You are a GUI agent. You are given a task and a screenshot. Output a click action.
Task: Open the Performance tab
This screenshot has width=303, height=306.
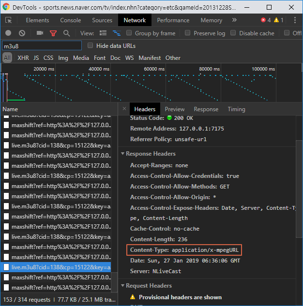pyautogui.click(x=173, y=20)
